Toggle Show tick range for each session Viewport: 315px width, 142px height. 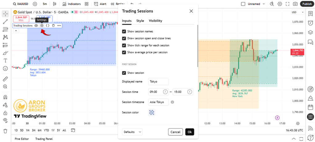(x=124, y=45)
